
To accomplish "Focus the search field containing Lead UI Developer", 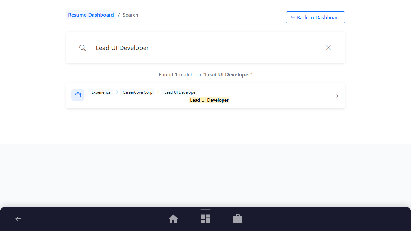I will click(205, 47).
